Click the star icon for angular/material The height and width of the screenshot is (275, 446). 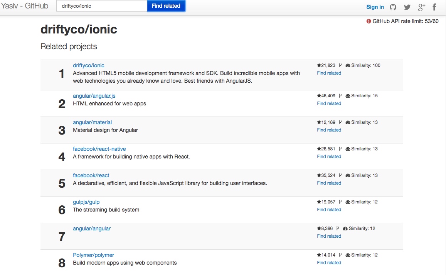click(x=319, y=122)
